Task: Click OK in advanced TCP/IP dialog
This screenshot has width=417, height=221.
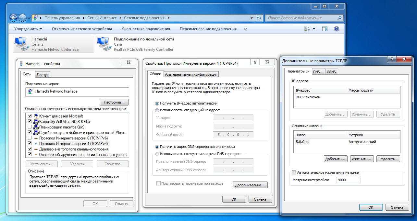Action: [x=371, y=207]
